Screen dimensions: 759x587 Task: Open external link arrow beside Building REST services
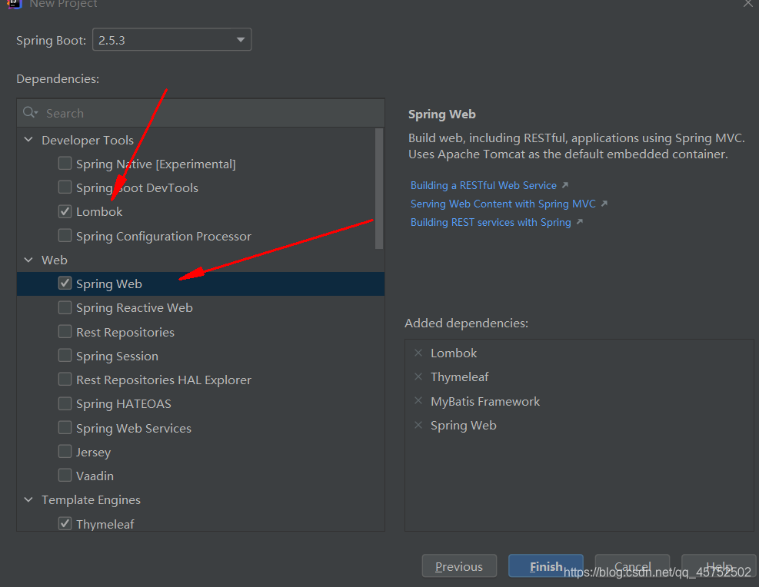pyautogui.click(x=579, y=222)
